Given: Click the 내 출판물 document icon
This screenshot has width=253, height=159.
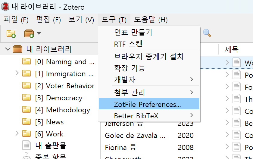Looking at the screenshot, I should click(x=27, y=145).
